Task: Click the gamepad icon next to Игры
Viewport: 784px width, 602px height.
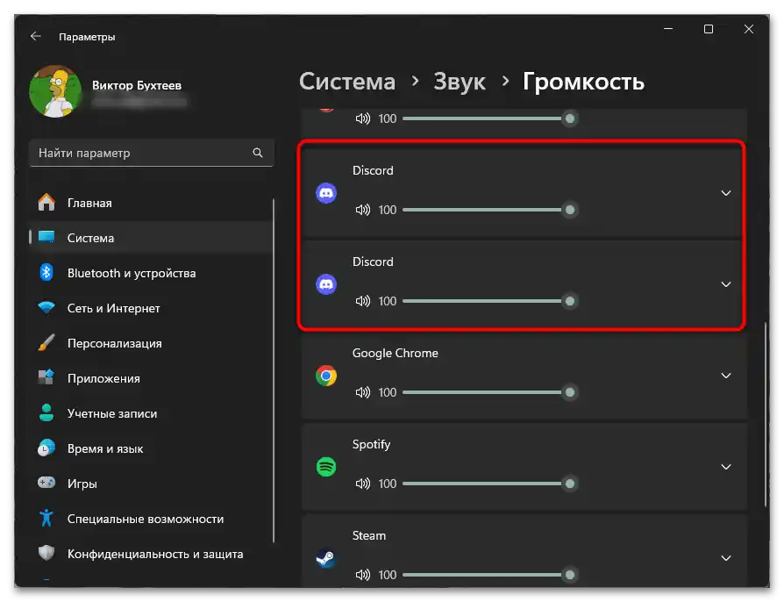Action: 46,484
